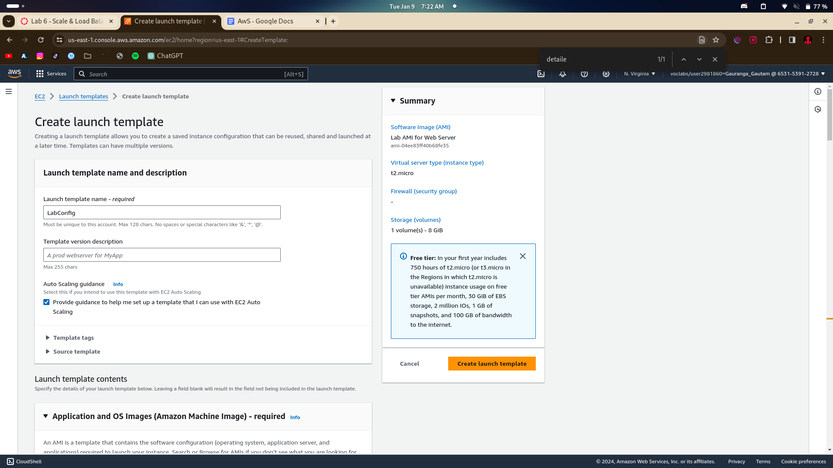This screenshot has height=468, width=833.
Task: Expand the Source template section
Action: coord(76,351)
